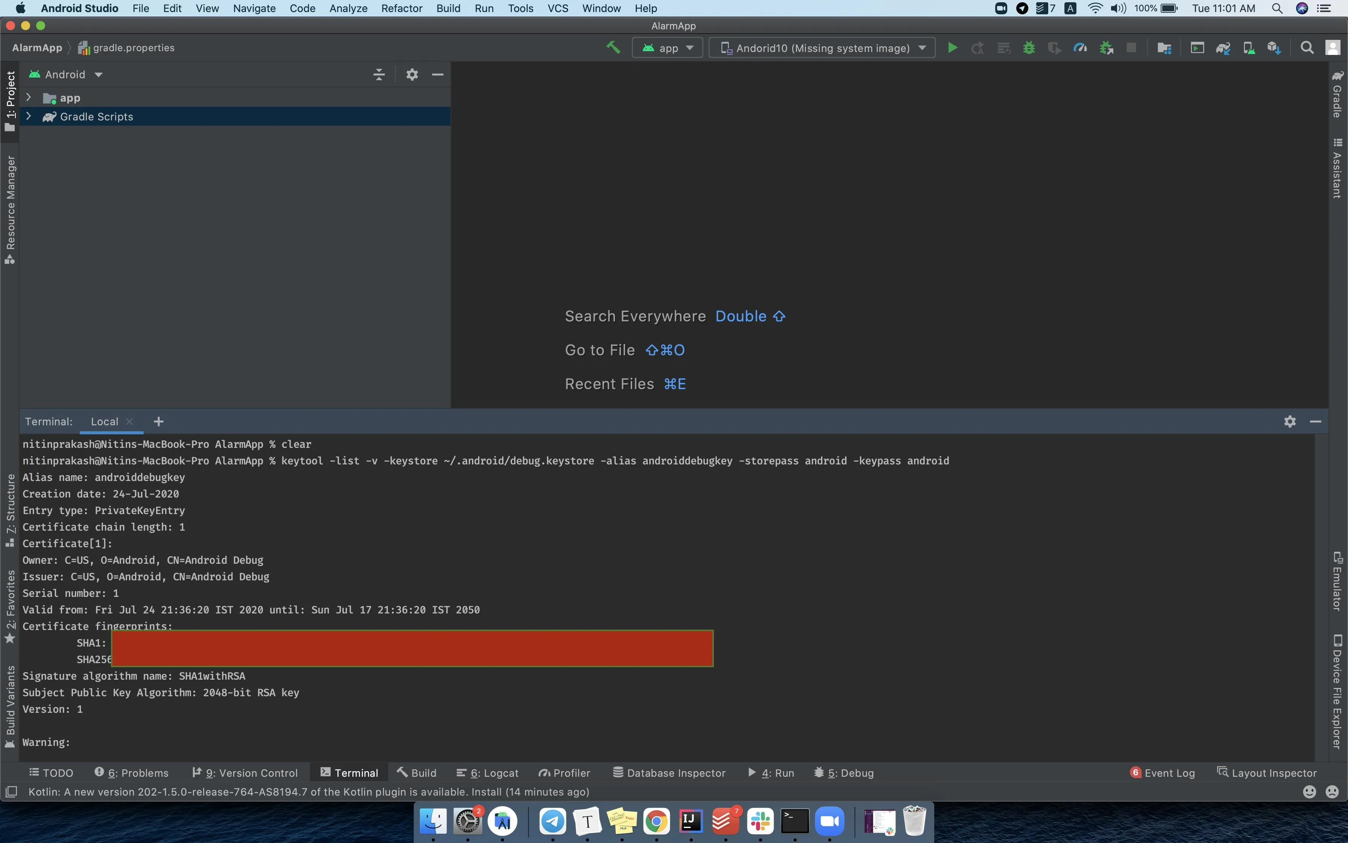Viewport: 1348px width, 843px height.
Task: Run the app with green play button
Action: pos(952,48)
